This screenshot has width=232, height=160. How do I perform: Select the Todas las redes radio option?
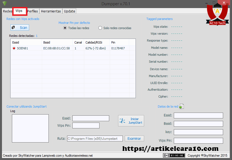point(65,28)
